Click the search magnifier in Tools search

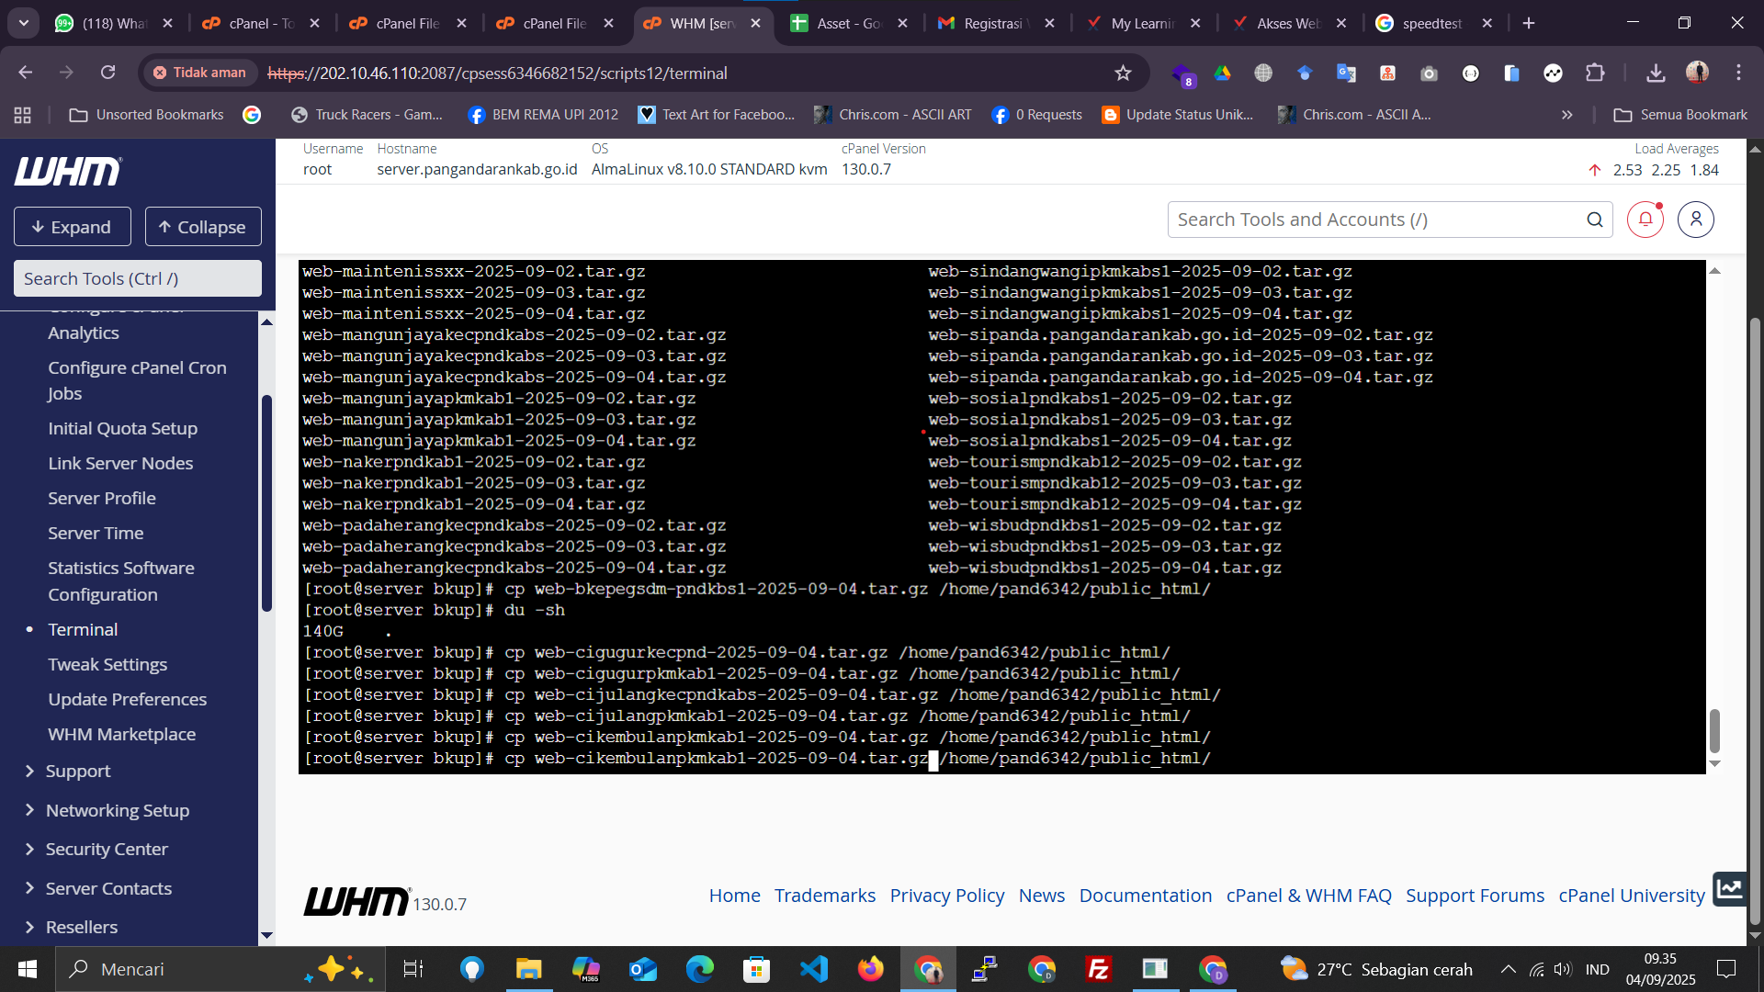coord(1595,220)
